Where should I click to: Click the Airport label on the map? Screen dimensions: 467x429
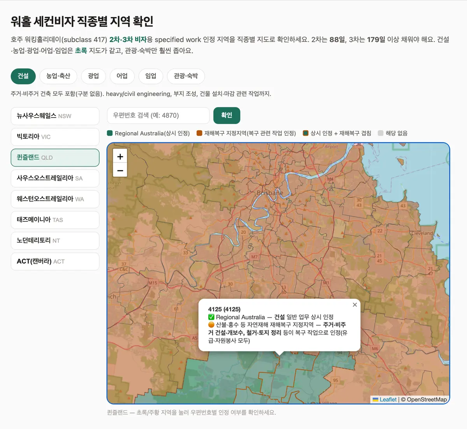[x=331, y=147]
